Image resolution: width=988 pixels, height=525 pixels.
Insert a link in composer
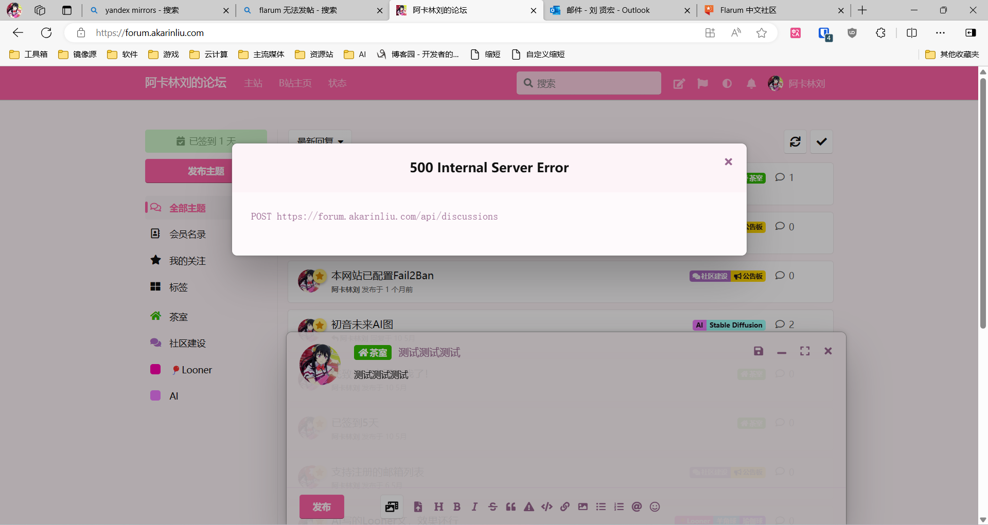click(564, 507)
